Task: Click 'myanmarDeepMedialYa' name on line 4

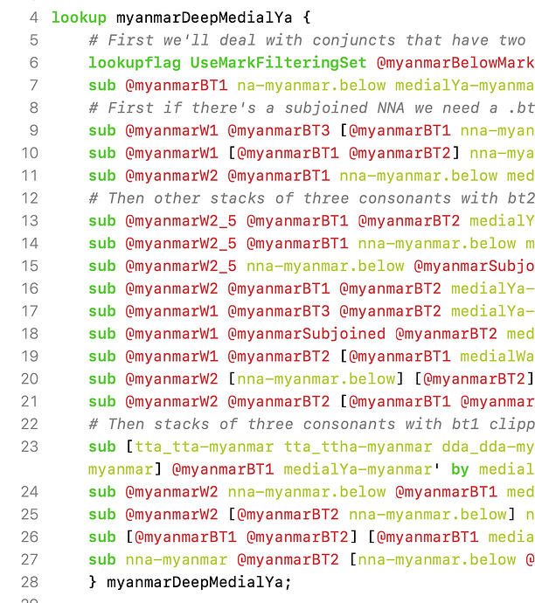Action: (205, 17)
